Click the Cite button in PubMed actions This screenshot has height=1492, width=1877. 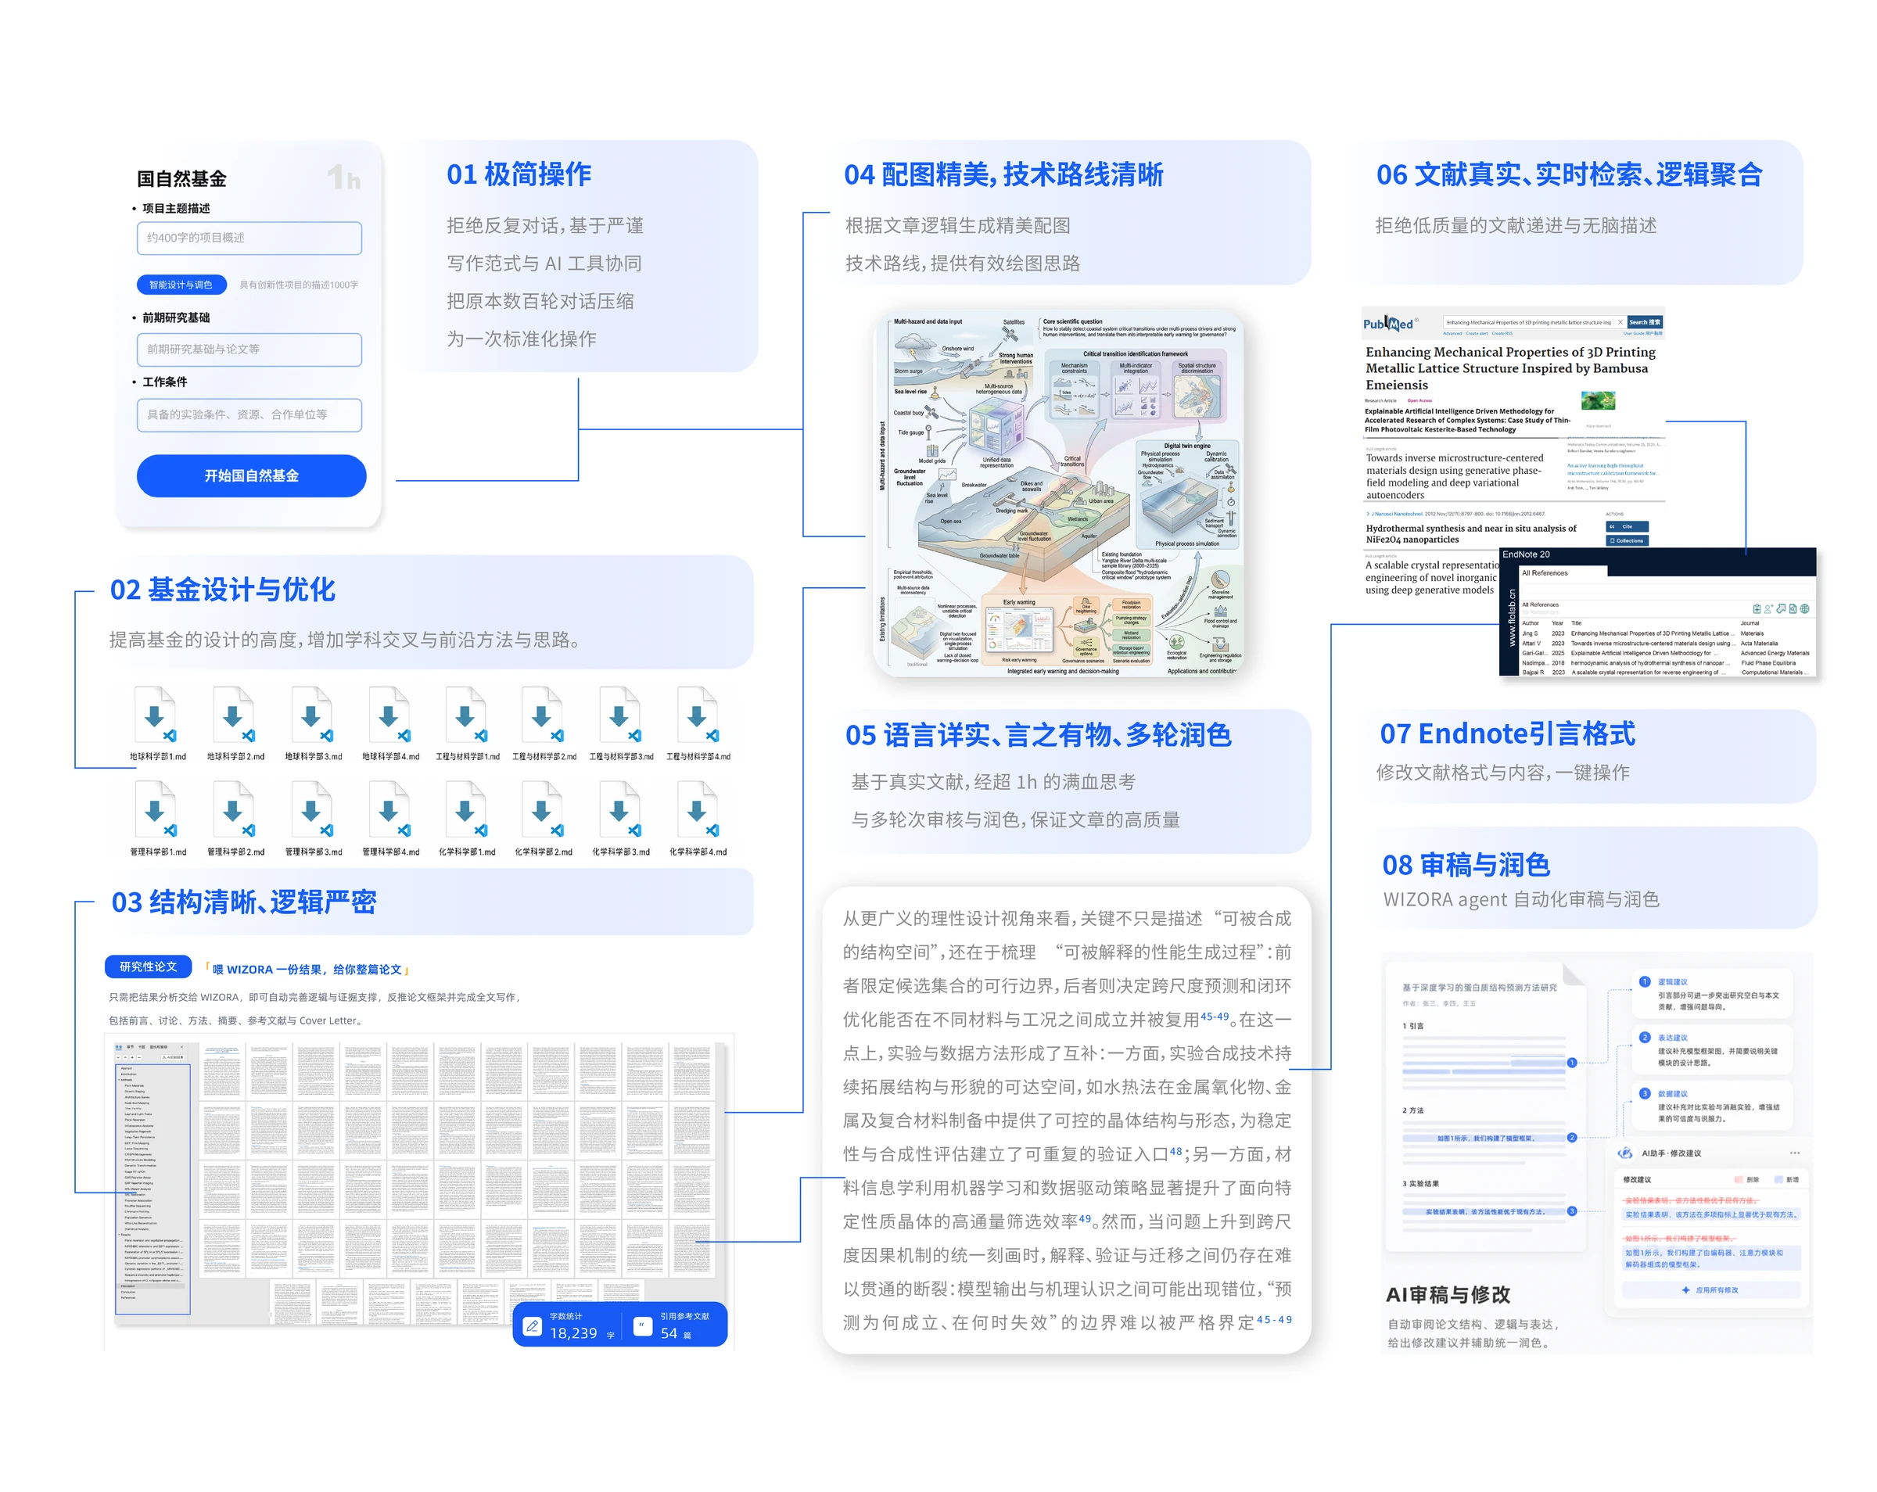(1626, 526)
